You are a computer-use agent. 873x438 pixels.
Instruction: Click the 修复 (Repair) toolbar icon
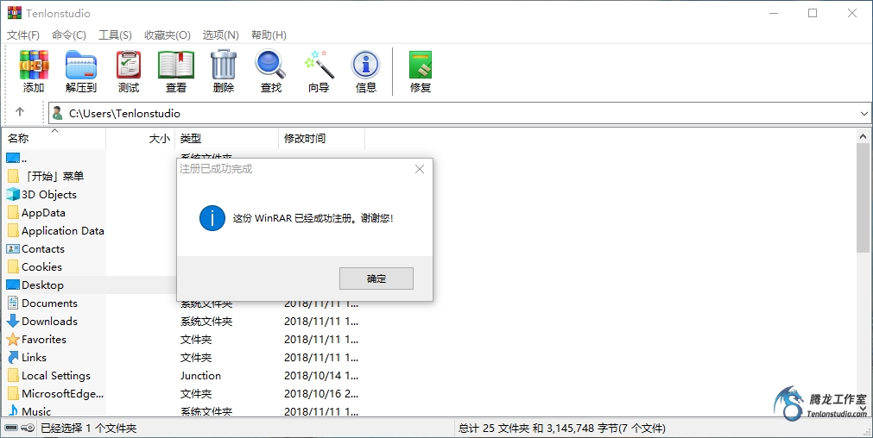coord(421,65)
